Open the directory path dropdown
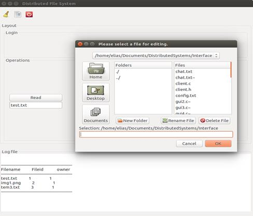This screenshot has width=253, height=216. click(156, 55)
